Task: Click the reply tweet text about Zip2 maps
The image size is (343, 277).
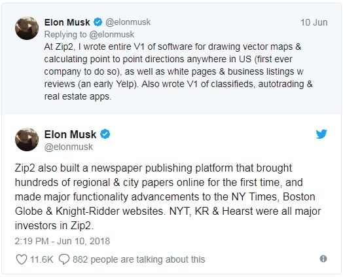Action: click(178, 71)
